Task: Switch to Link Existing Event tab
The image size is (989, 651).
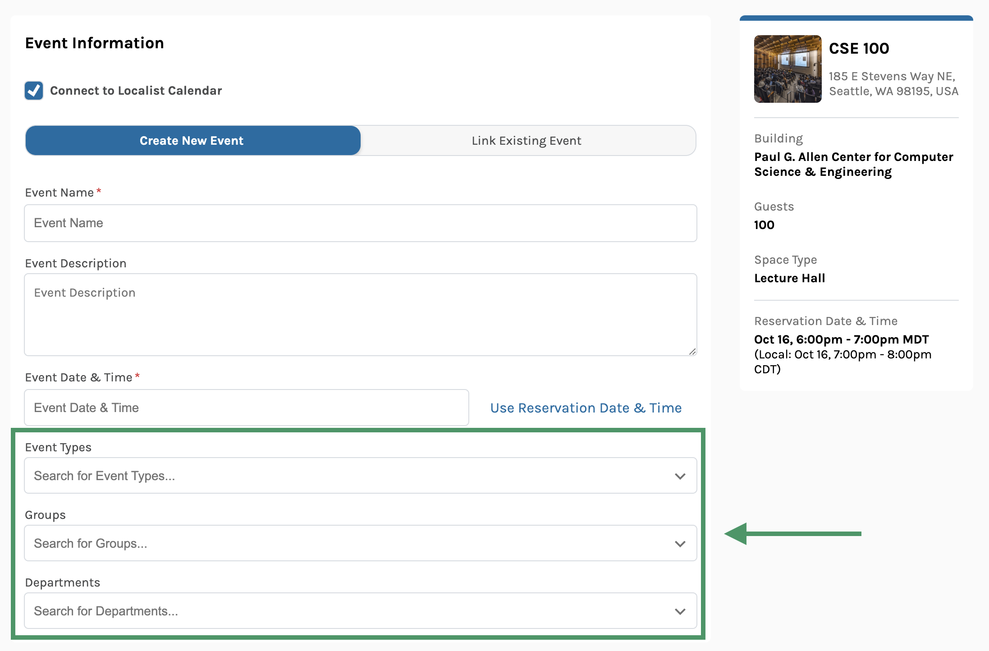Action: [x=527, y=141]
